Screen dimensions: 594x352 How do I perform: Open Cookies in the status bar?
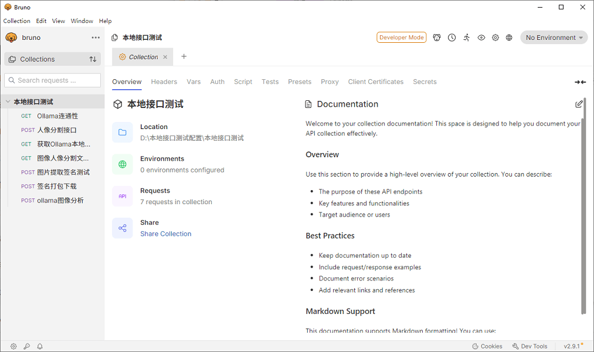point(487,346)
